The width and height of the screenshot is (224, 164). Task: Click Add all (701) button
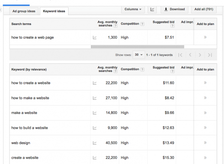click(204, 10)
